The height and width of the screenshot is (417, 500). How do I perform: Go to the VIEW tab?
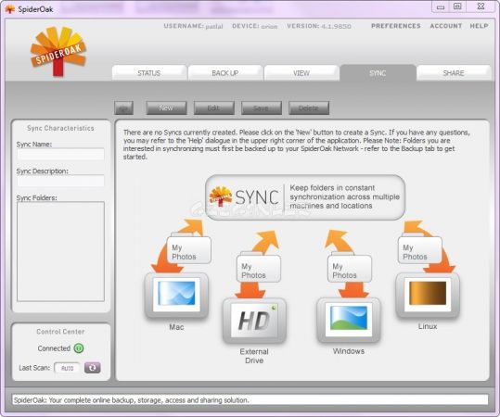(301, 73)
